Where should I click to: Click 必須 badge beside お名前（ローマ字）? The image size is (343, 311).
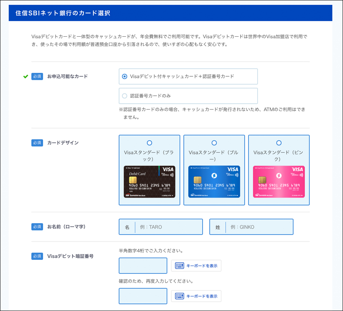tap(37, 227)
